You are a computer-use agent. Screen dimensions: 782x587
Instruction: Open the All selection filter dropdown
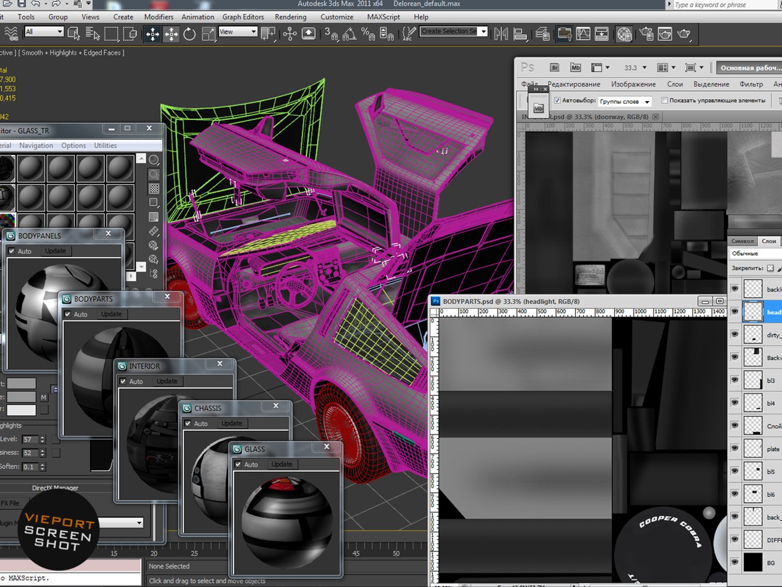[44, 32]
